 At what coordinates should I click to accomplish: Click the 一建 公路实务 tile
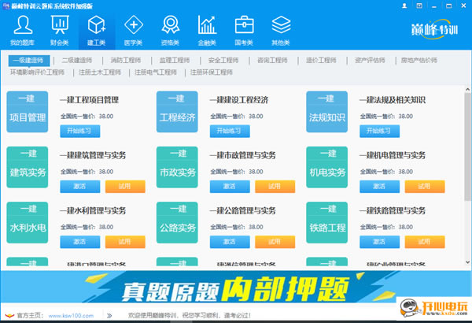[x=177, y=223]
